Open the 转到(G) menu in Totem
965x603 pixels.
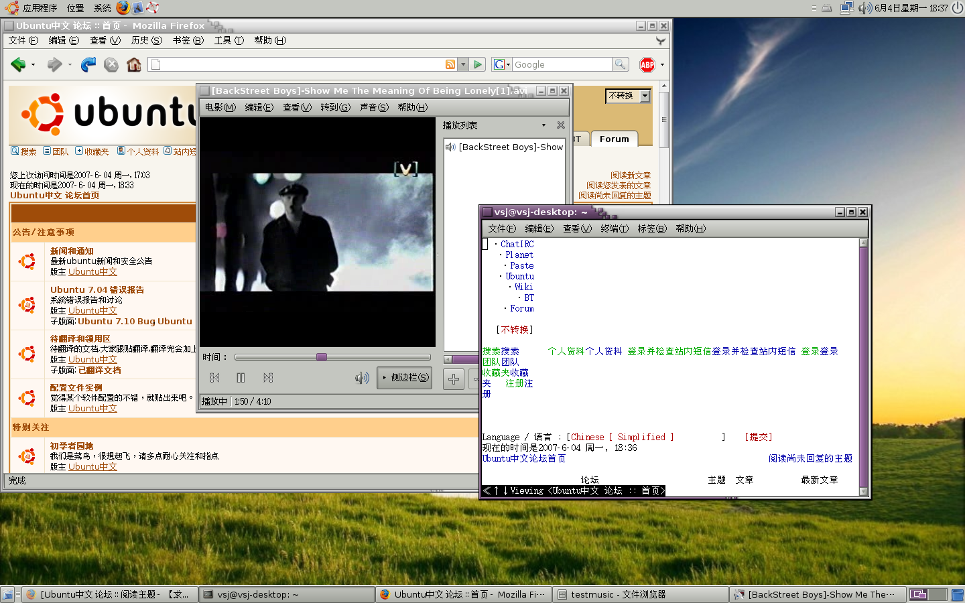coord(335,107)
